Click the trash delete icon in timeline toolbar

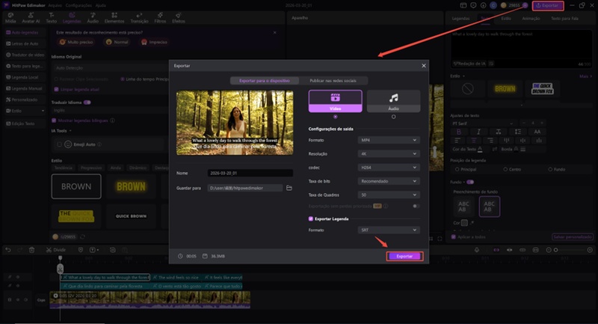[31, 250]
